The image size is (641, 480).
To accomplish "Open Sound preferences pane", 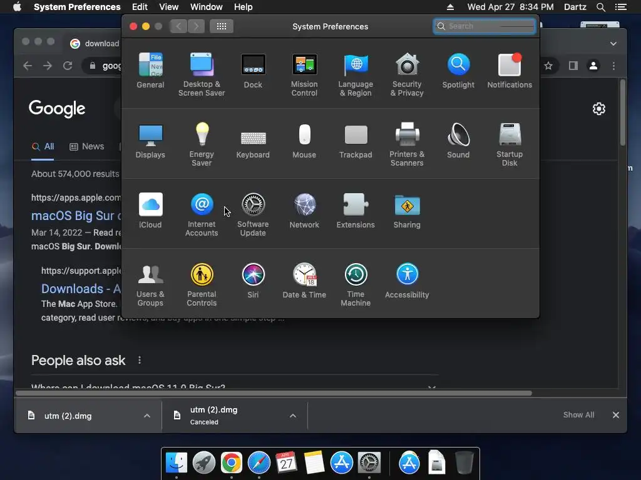I will click(458, 141).
